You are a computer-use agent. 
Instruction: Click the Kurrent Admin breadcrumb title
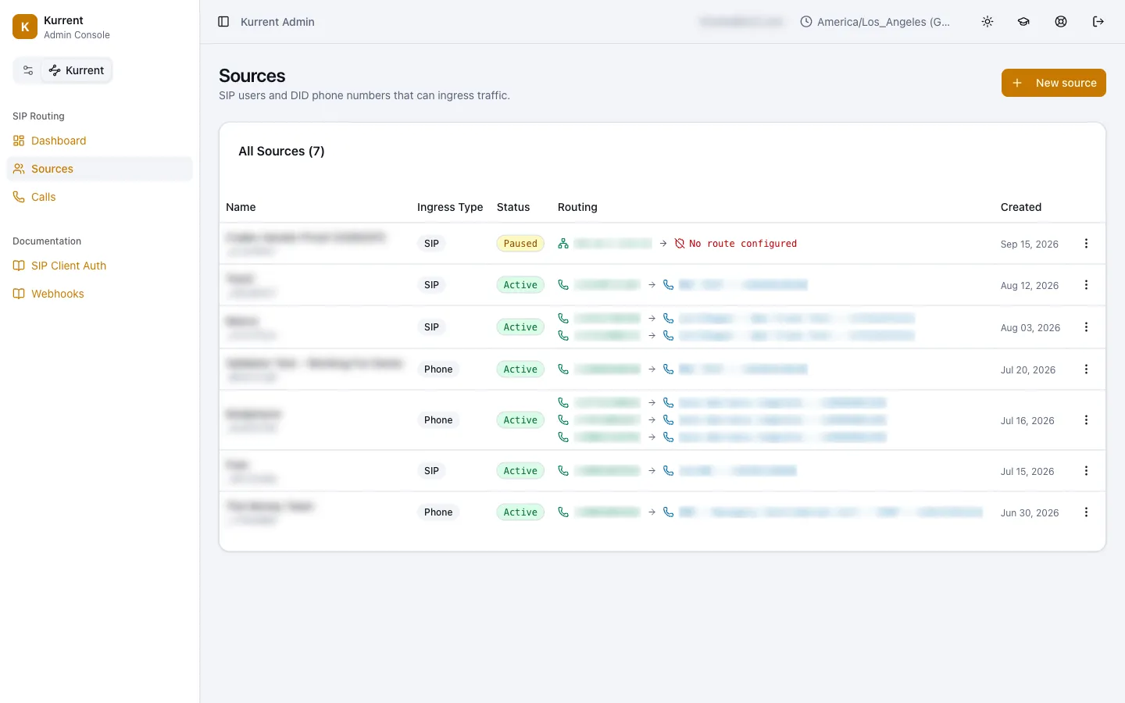tap(277, 22)
